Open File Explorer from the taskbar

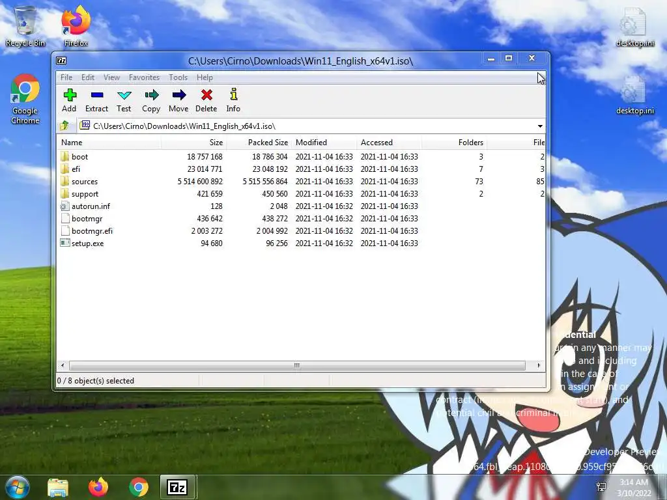point(58,487)
